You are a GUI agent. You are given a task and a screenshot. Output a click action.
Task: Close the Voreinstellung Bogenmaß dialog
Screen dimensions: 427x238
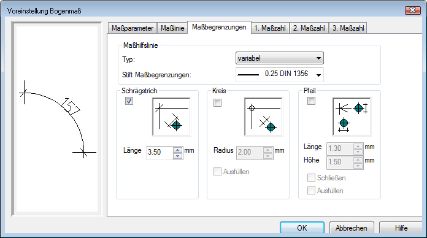click(x=412, y=10)
